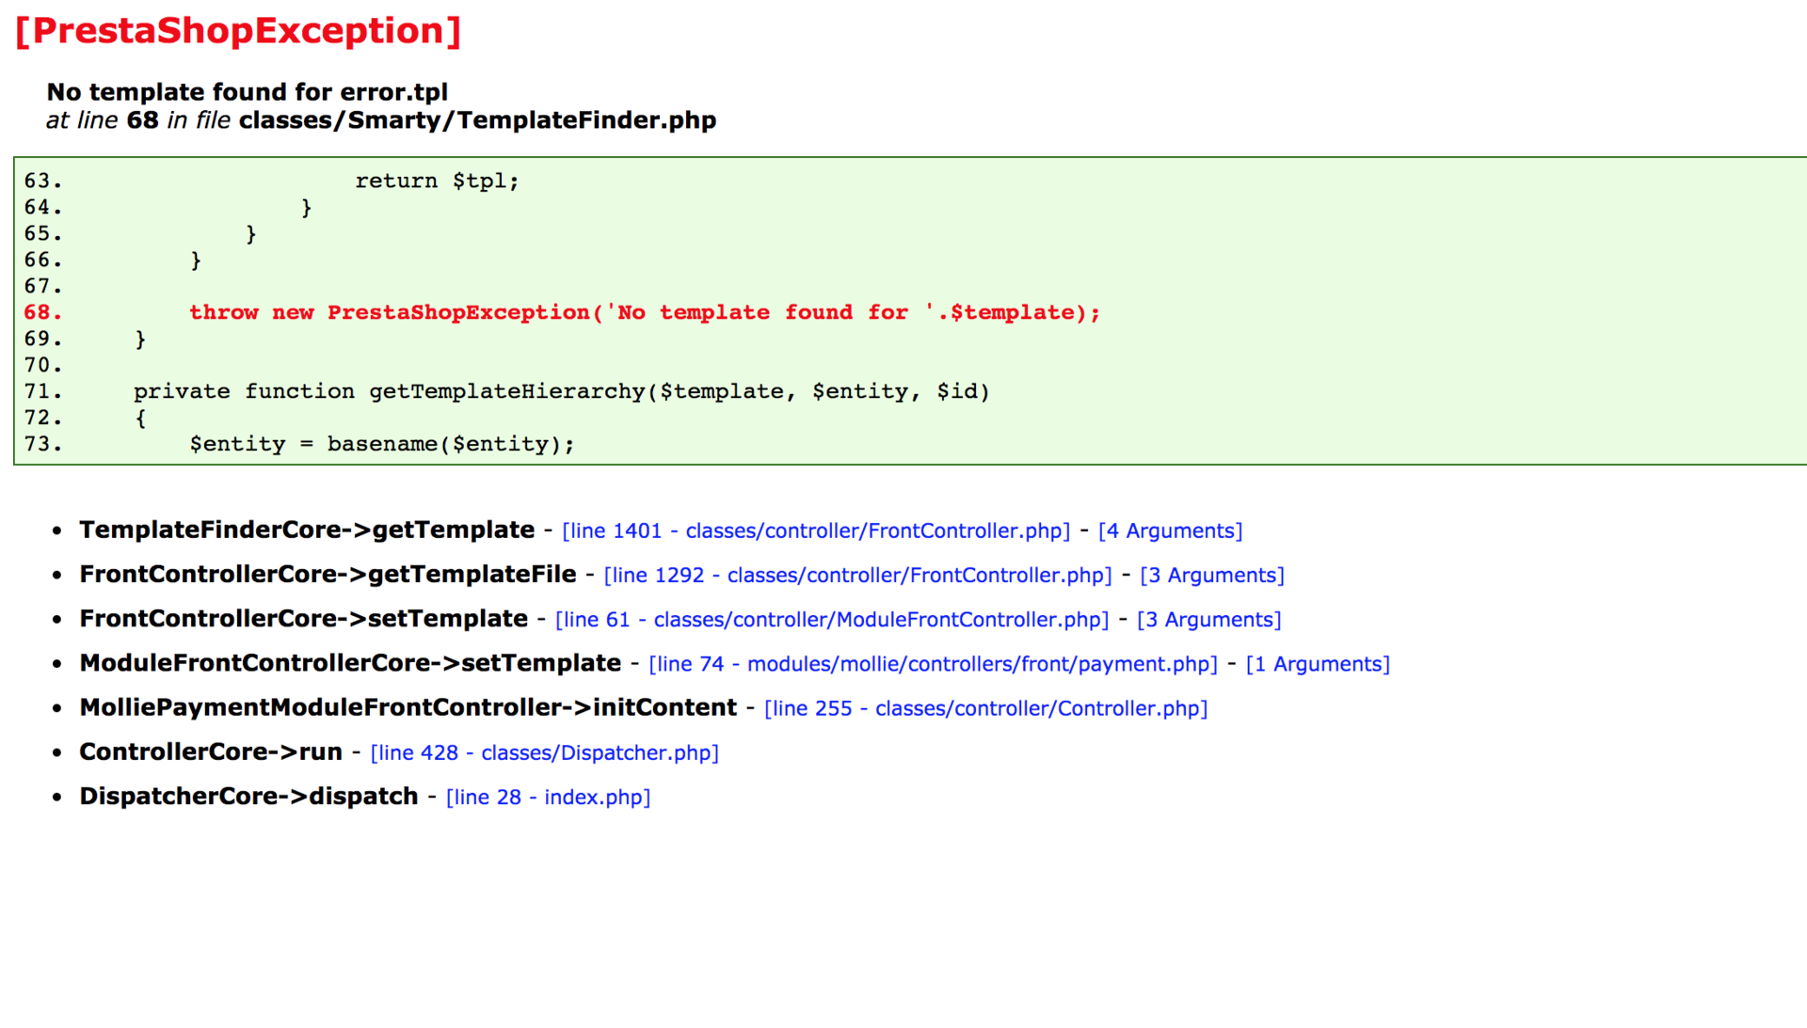Open the mollie payment.php line 74 link

tap(933, 664)
